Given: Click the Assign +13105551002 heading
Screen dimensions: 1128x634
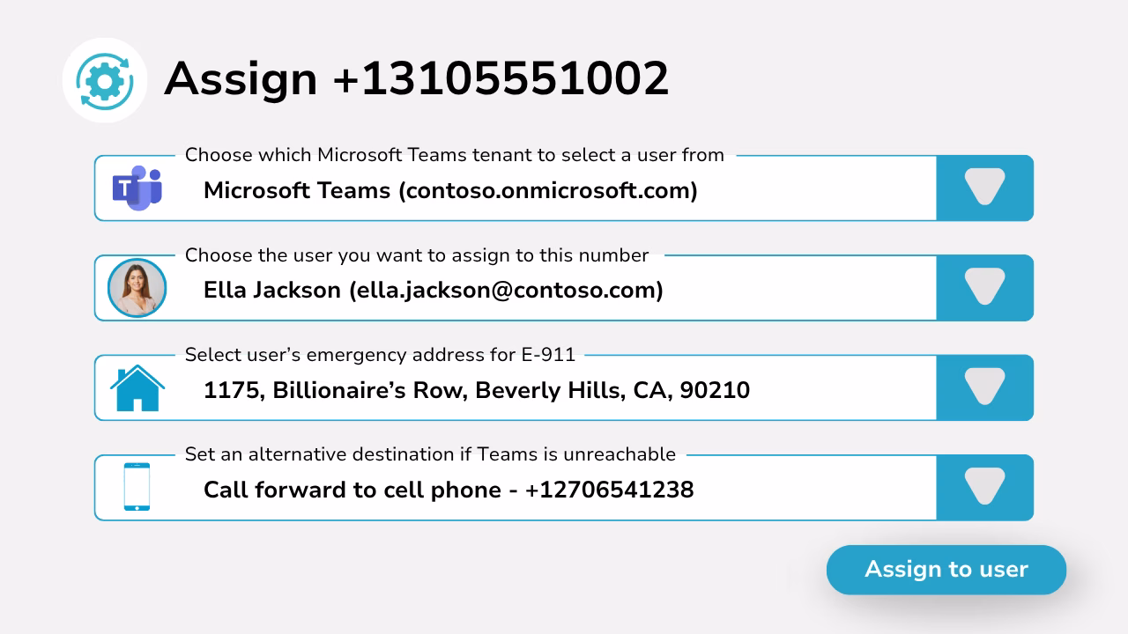Looking at the screenshot, I should click(416, 79).
